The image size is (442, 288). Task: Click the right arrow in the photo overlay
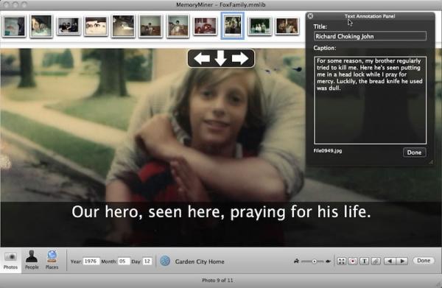(x=240, y=59)
